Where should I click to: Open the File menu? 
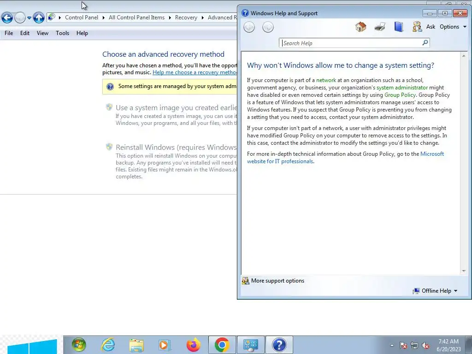tap(9, 33)
